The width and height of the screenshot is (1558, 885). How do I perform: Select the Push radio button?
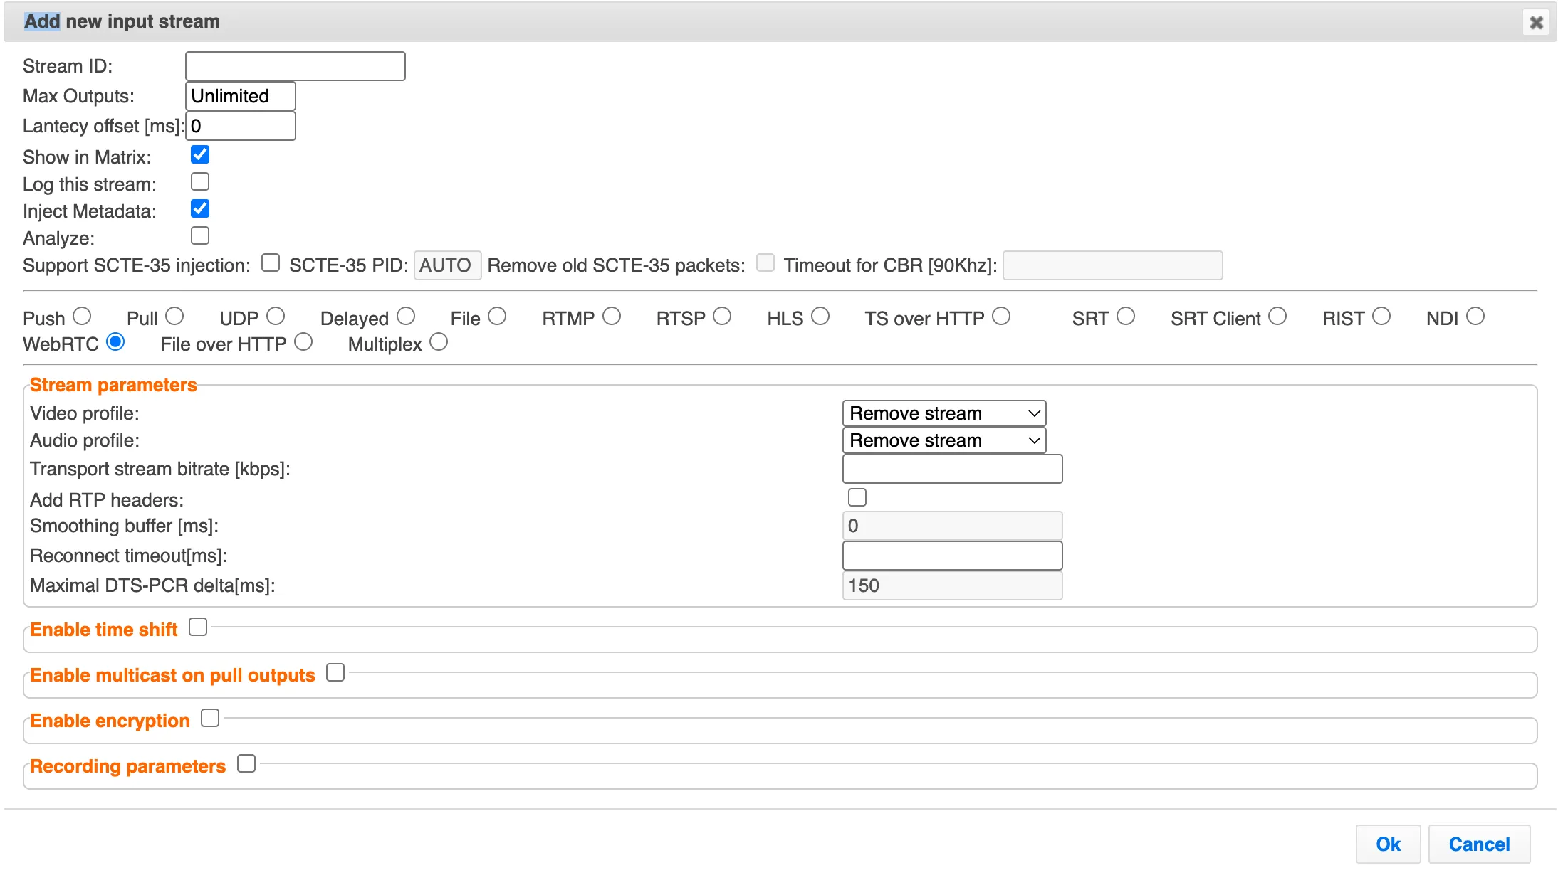tap(83, 316)
